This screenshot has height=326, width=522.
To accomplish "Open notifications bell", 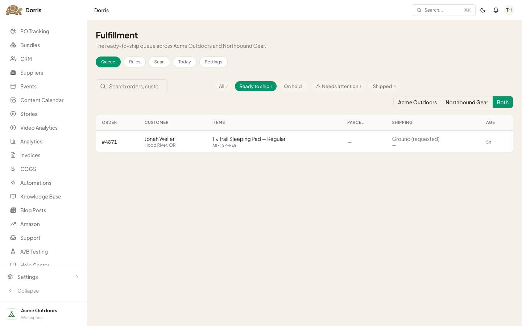I will 496,10.
